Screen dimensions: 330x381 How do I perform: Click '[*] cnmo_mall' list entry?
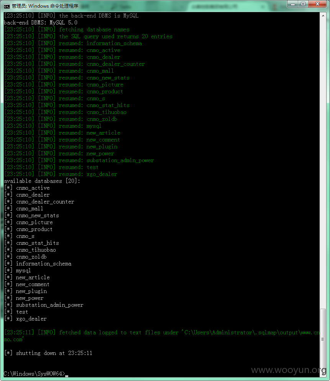point(24,208)
